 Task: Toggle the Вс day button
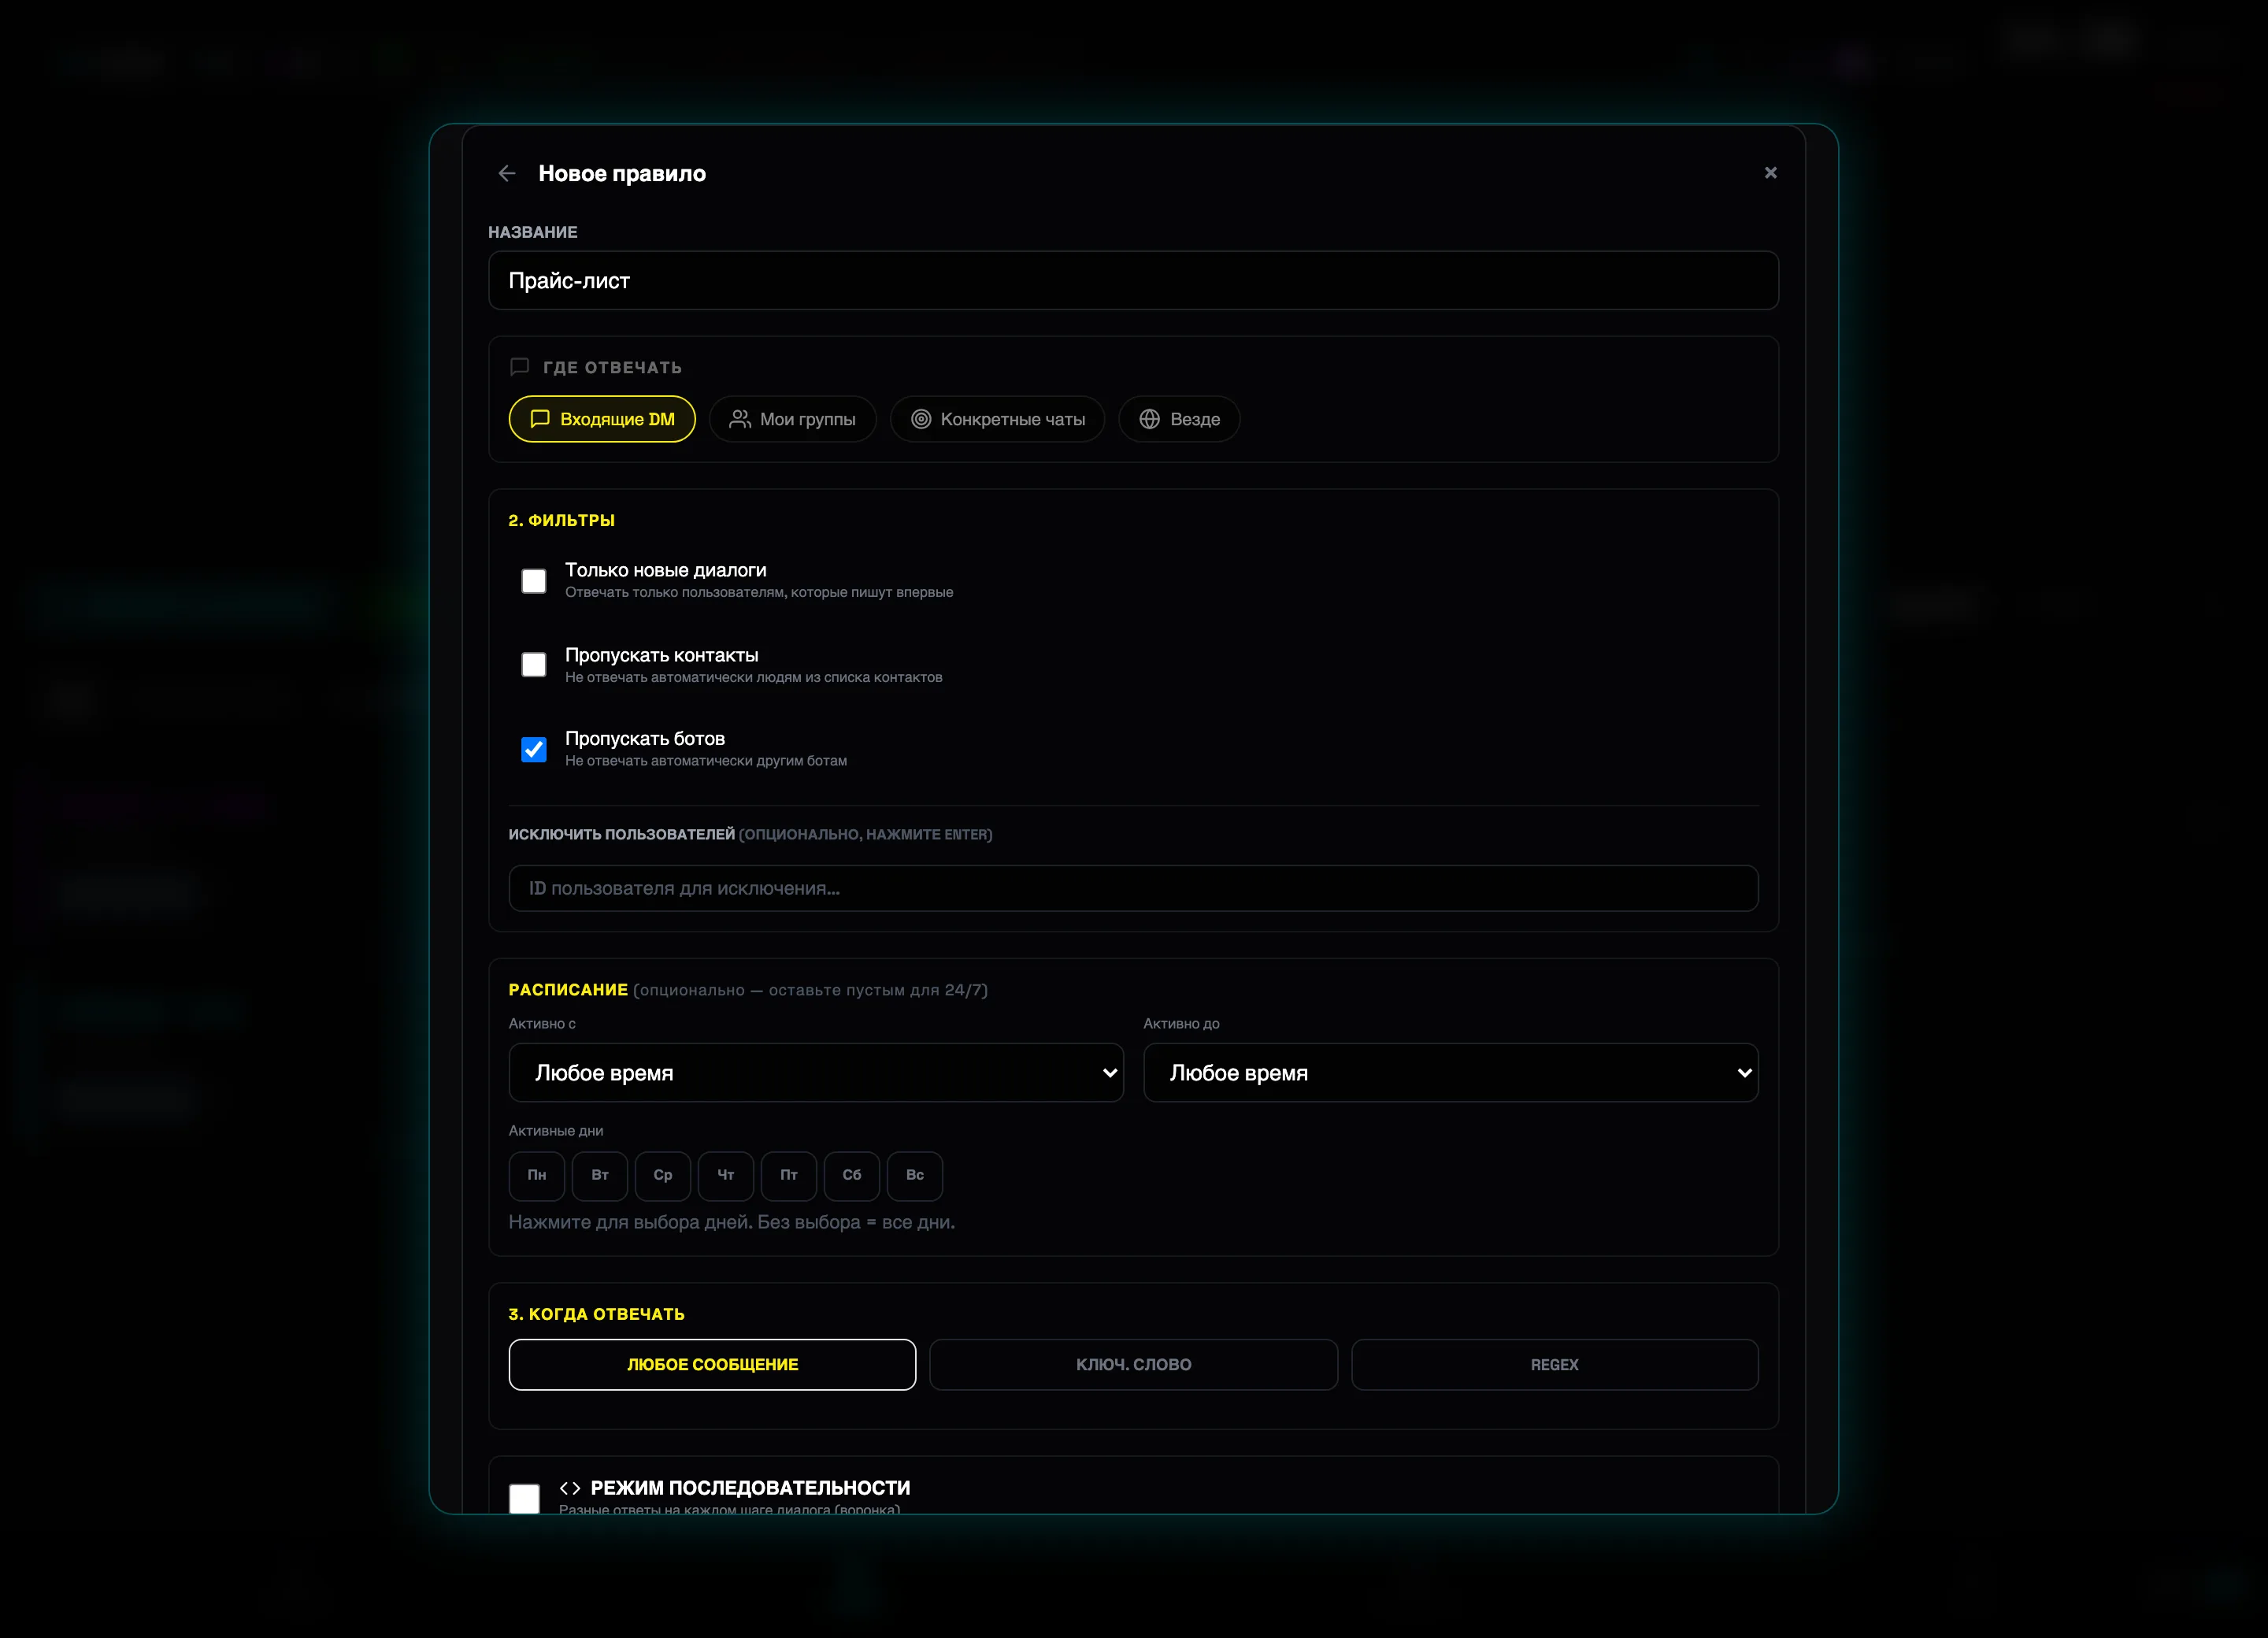pyautogui.click(x=915, y=1176)
